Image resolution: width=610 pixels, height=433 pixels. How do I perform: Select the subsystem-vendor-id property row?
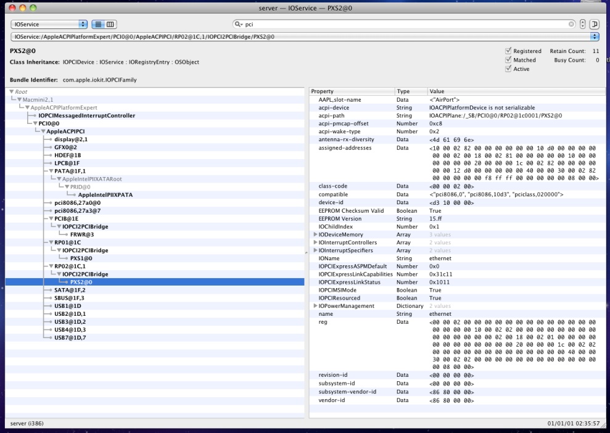pyautogui.click(x=457, y=392)
